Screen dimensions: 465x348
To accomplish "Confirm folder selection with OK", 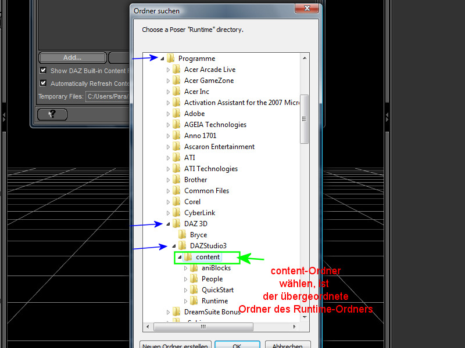I will 237,345.
